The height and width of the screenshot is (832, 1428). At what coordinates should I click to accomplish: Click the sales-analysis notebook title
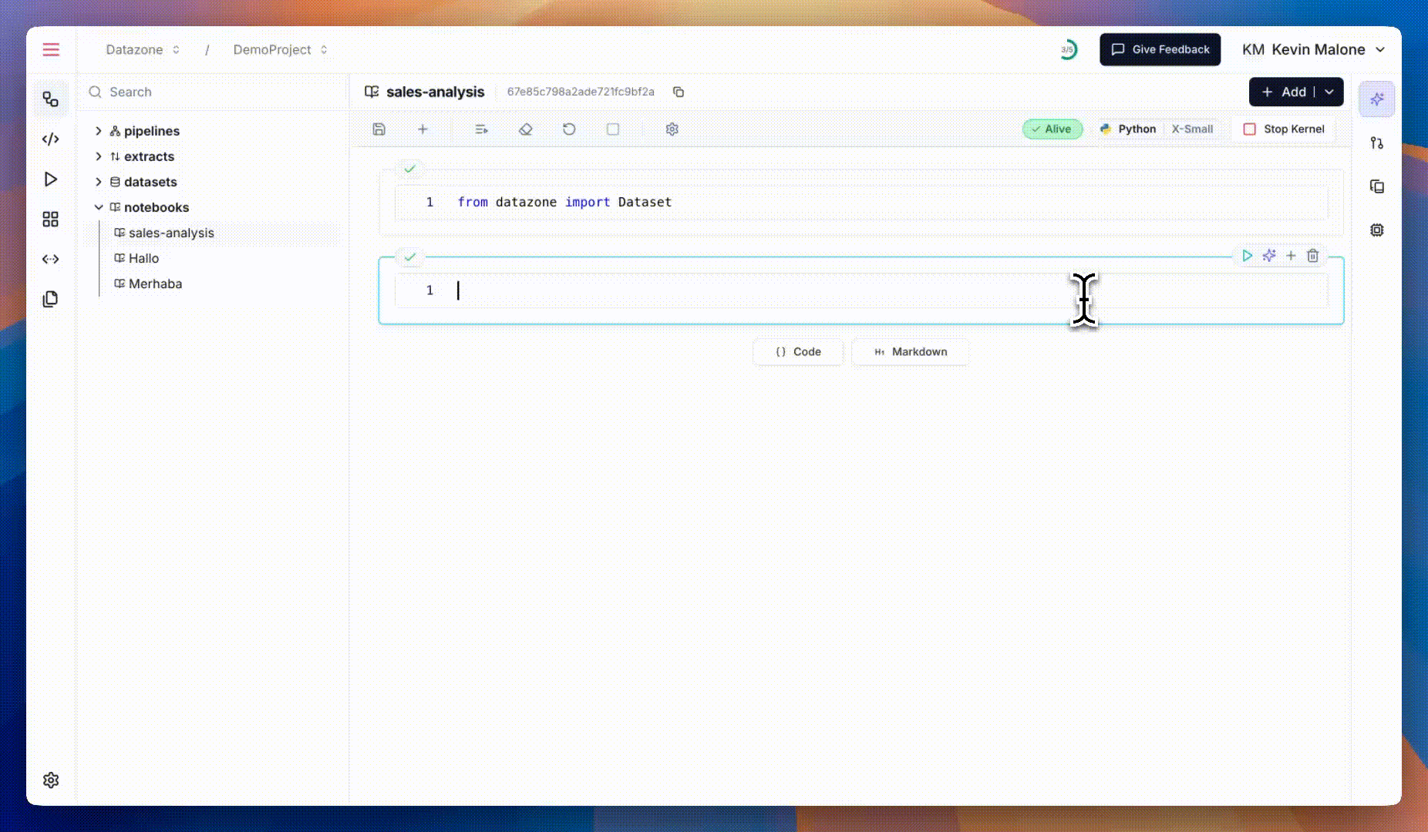click(x=435, y=92)
